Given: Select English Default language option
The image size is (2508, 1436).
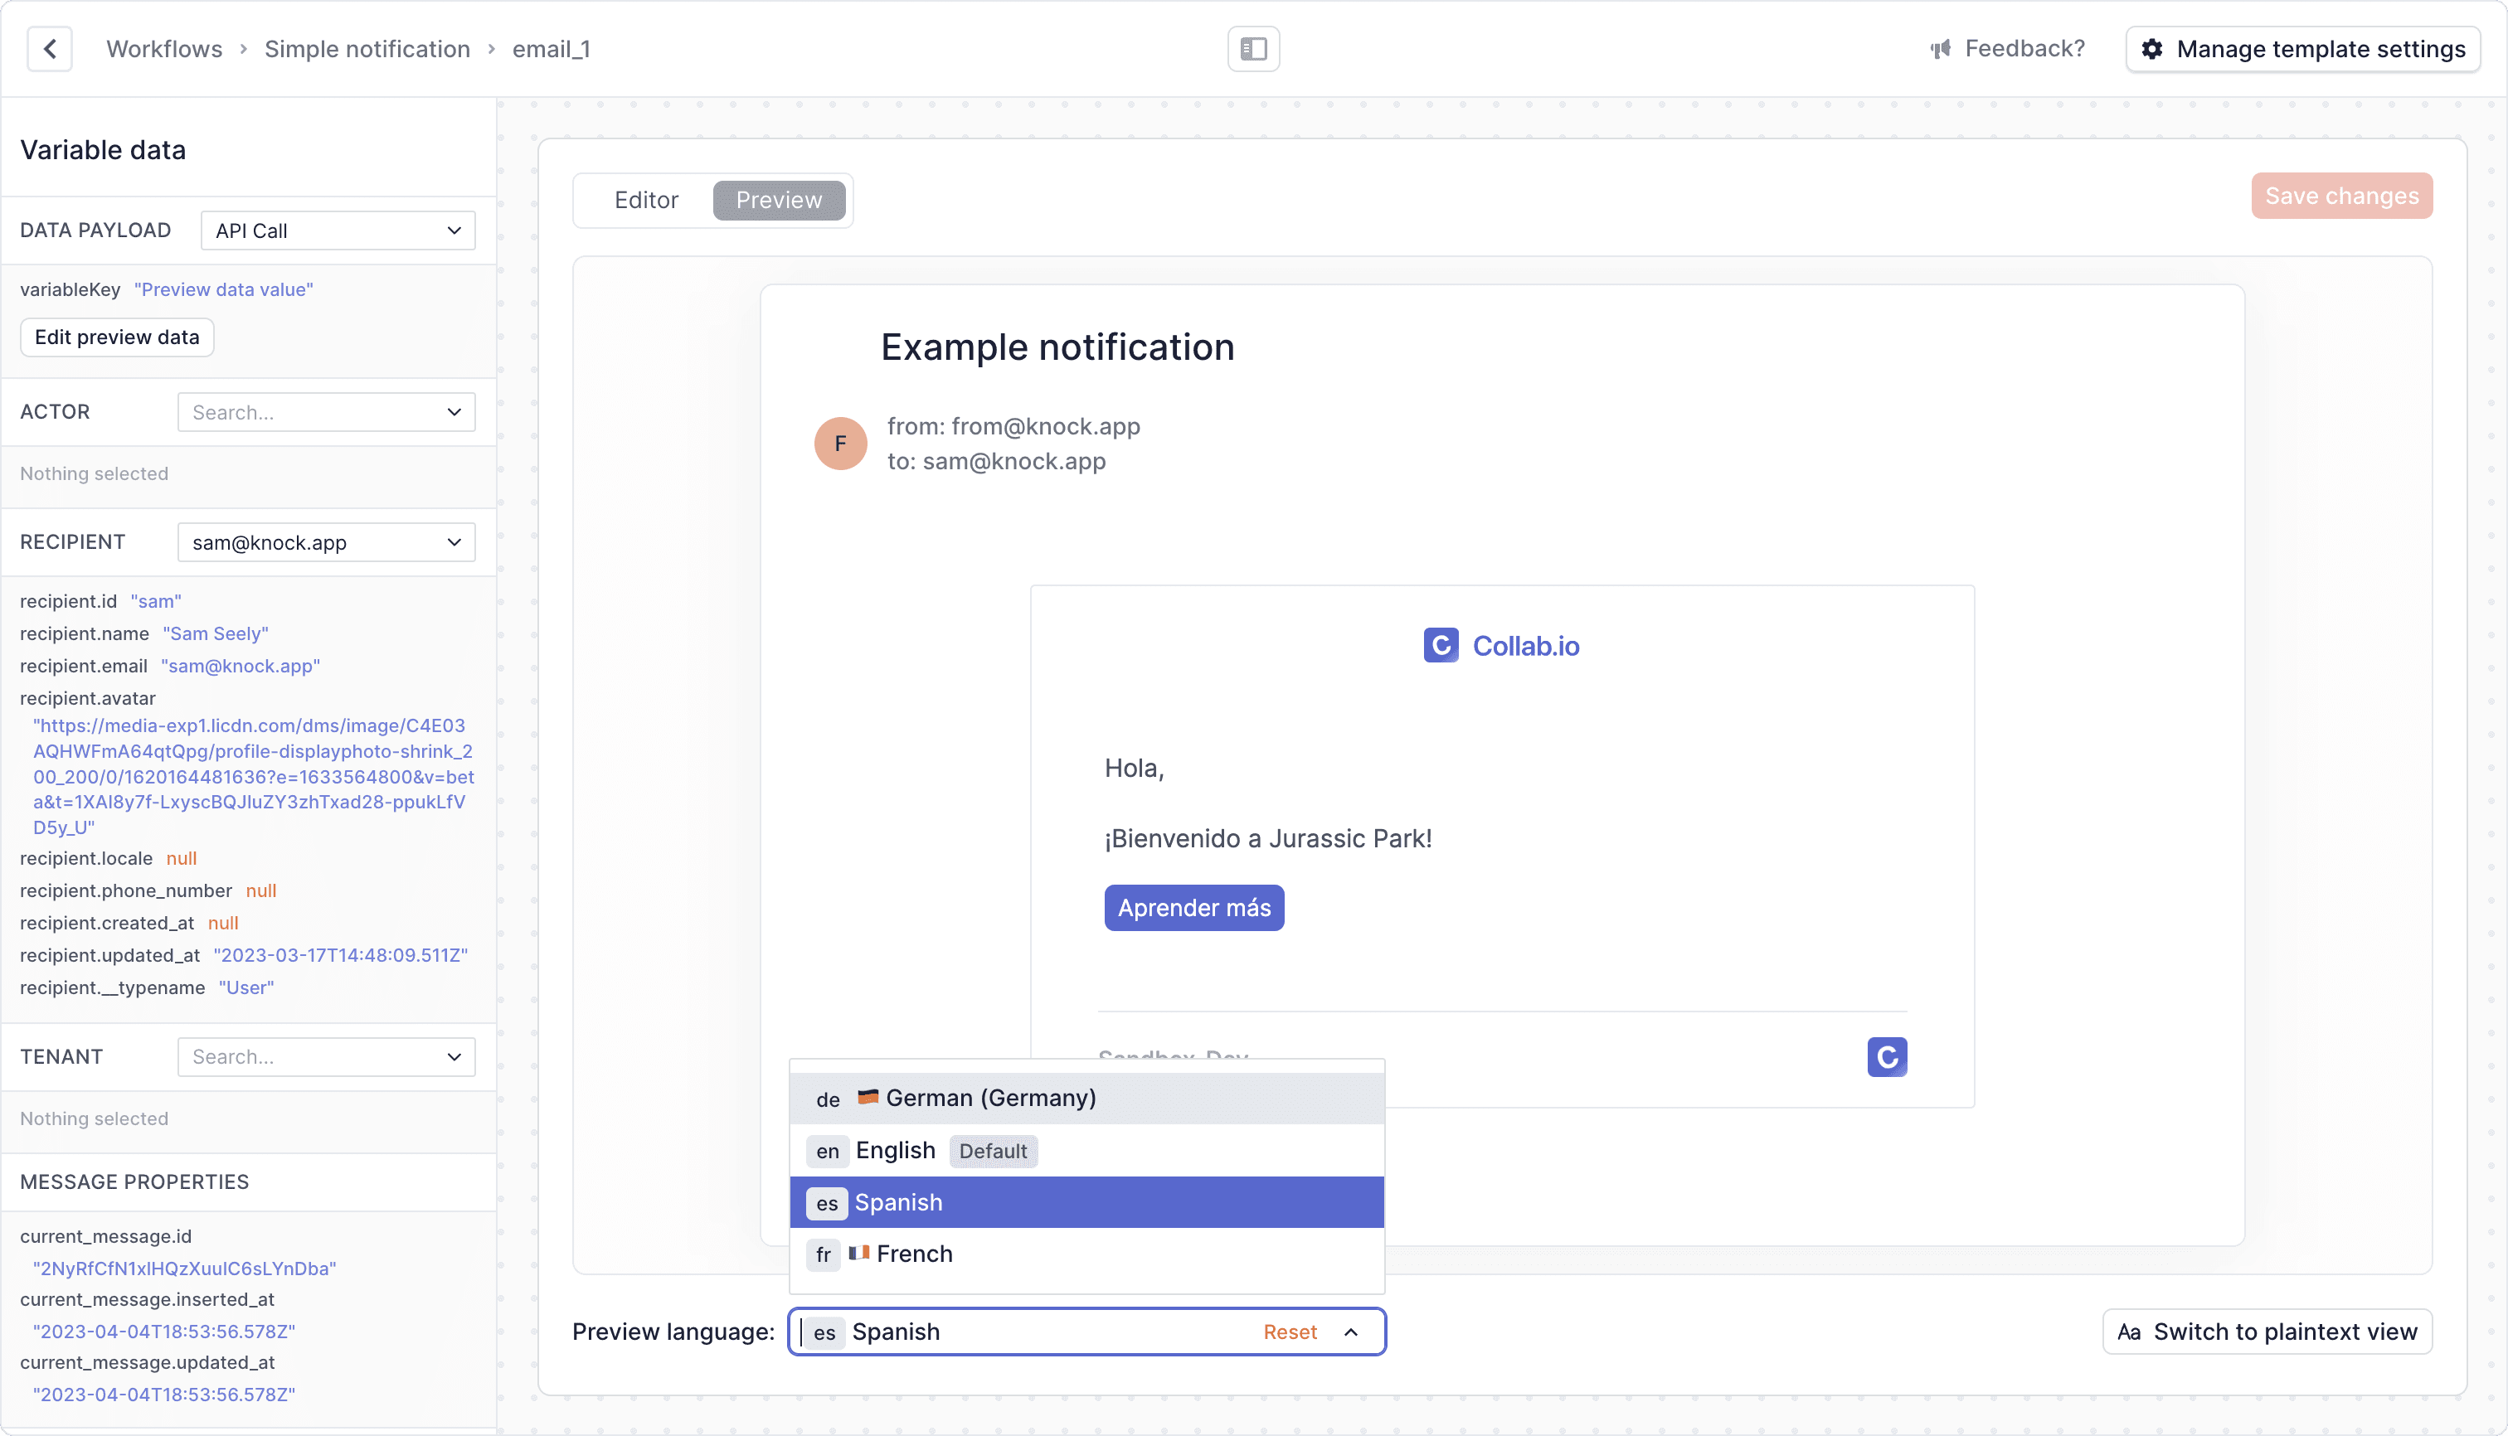Looking at the screenshot, I should point(1085,1150).
